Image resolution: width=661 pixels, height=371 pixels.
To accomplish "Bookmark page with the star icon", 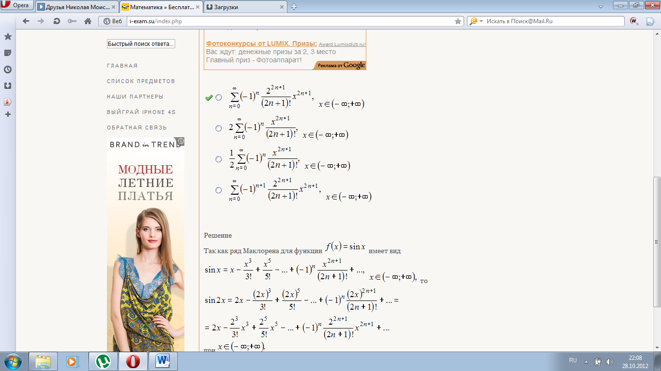I will [458, 21].
